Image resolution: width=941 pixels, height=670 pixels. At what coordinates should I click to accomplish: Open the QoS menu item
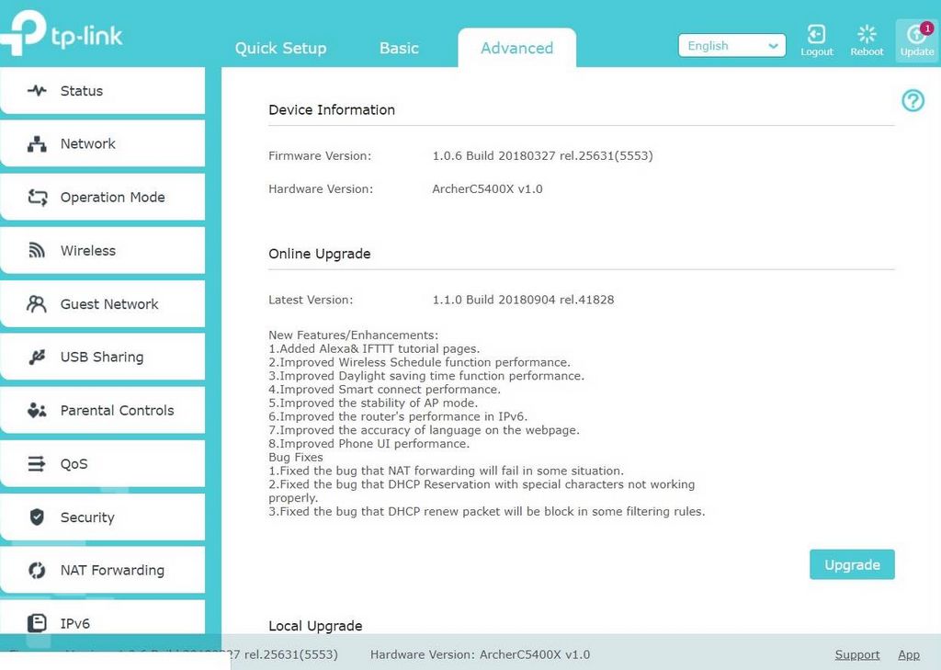coord(103,463)
